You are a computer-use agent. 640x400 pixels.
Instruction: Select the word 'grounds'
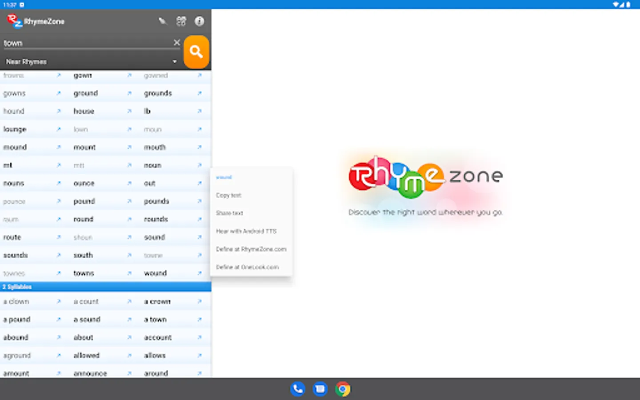pos(158,93)
